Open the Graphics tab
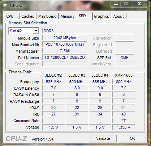This screenshot has width=151, height=146. [x=102, y=16]
